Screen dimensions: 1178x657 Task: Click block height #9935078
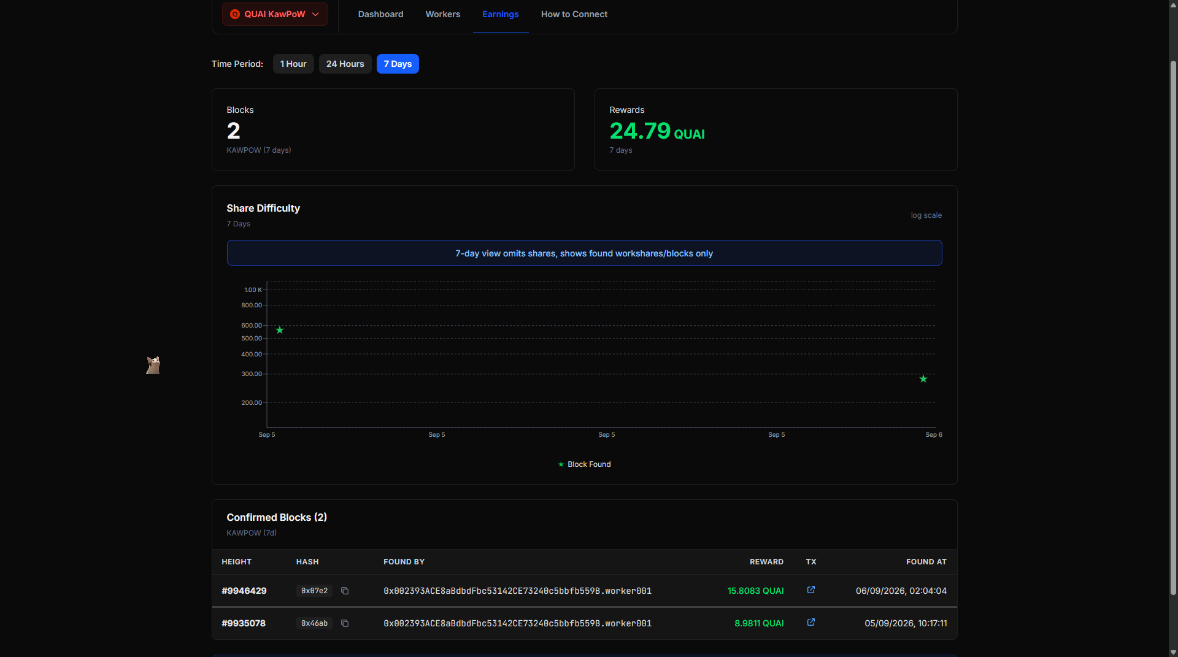tap(244, 623)
